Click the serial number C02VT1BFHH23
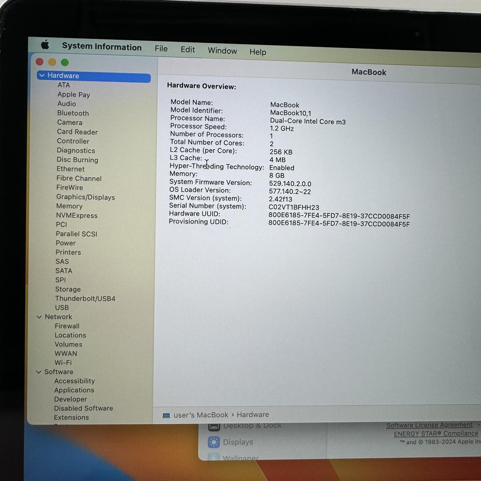481x481 pixels. point(294,208)
